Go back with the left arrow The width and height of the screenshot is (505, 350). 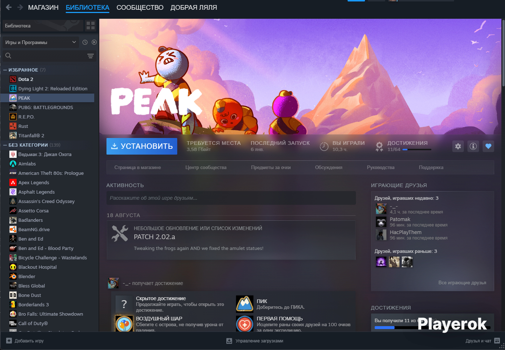9,7
